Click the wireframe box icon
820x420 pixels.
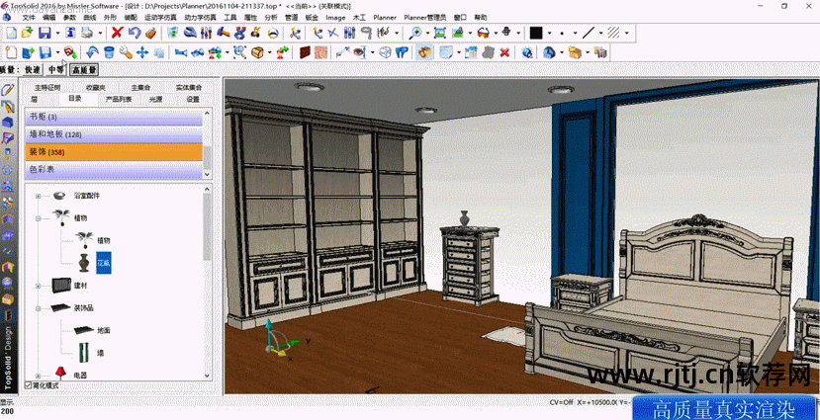tap(385, 52)
